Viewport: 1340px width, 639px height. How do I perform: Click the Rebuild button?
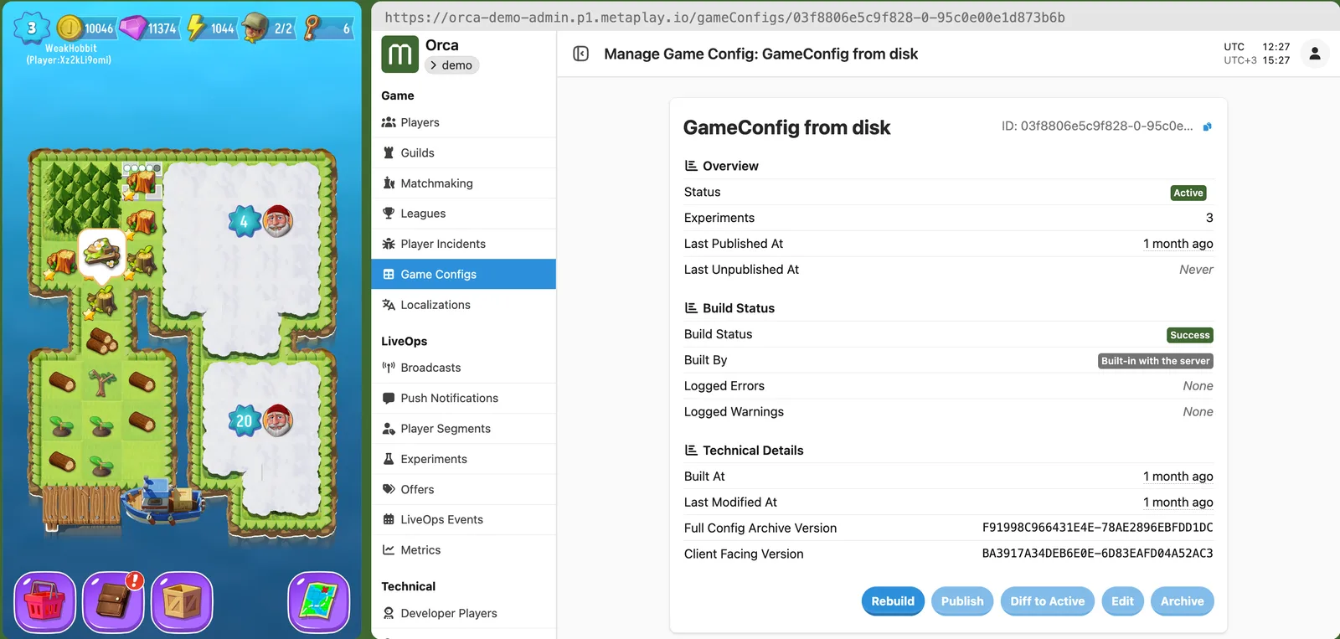893,601
